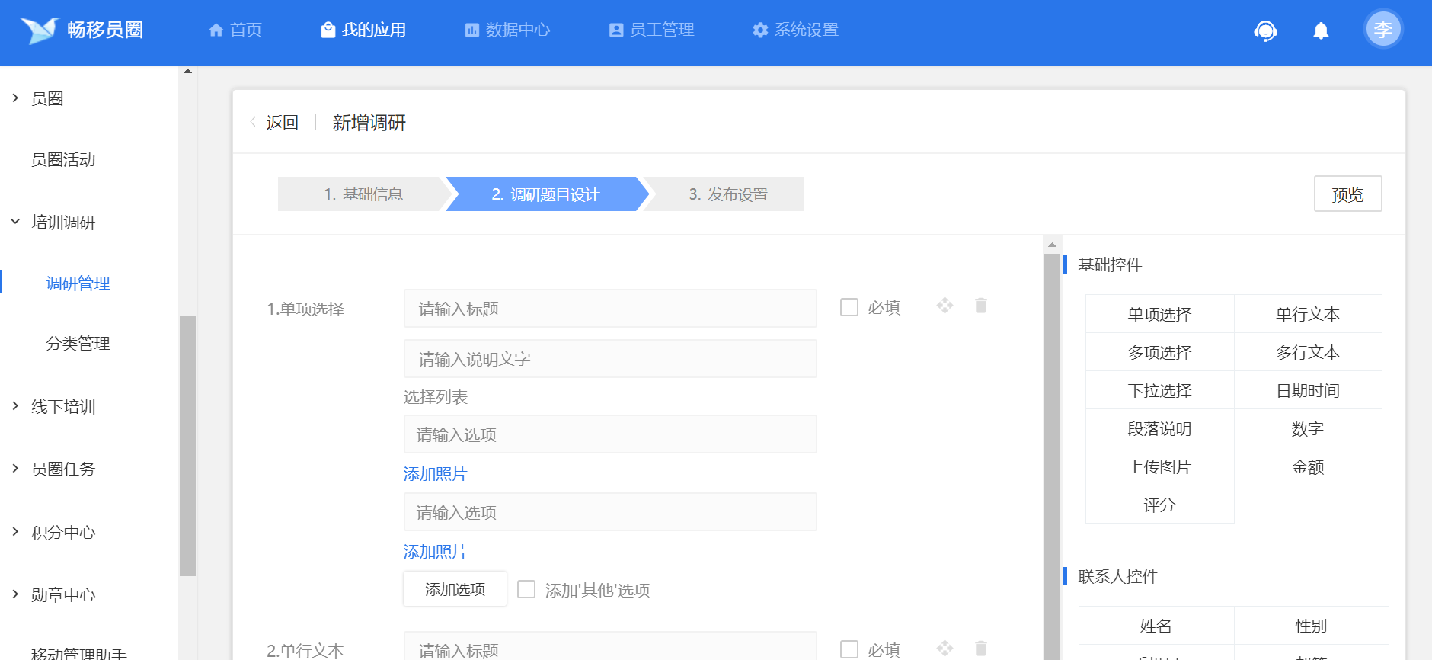Expand the 线下培训 sidebar section

tap(15, 406)
